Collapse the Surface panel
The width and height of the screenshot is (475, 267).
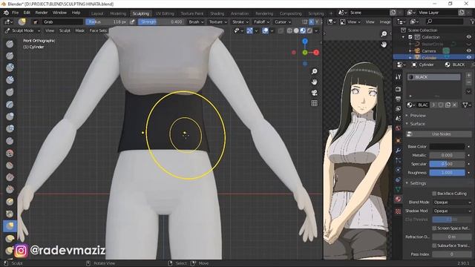click(417, 124)
